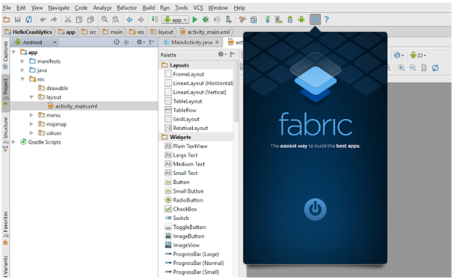The height and width of the screenshot is (279, 453).
Task: Click the green Run app button
Action: point(195,19)
